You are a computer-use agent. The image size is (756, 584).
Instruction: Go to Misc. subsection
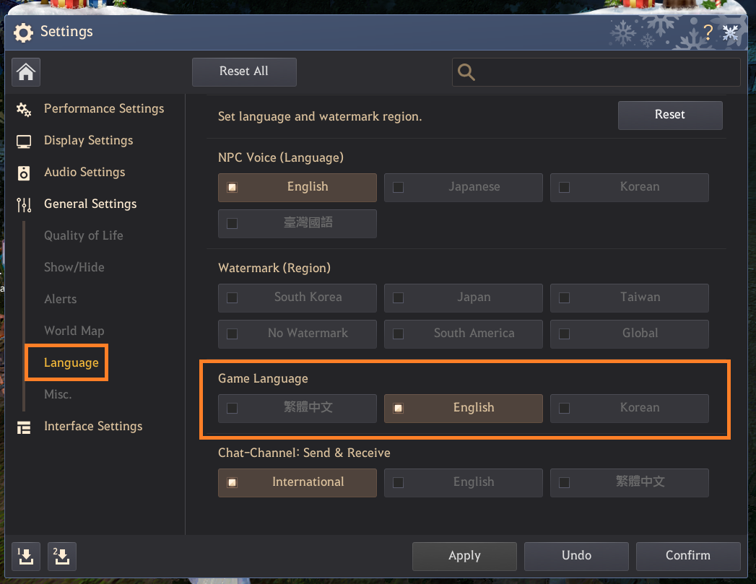[x=58, y=395]
